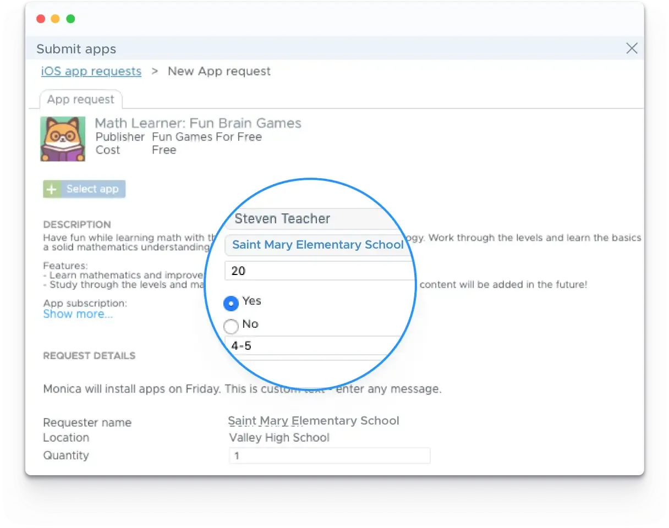Viewport: 669px width, 528px height.
Task: Click the DESCRIPTION section heading
Action: click(77, 224)
